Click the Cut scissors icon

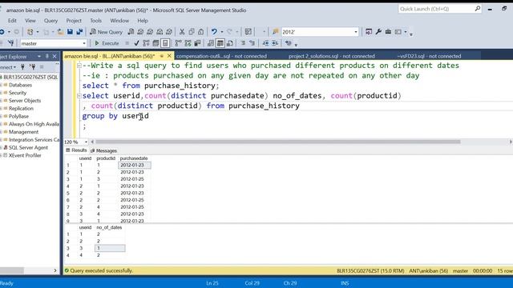[182, 32]
